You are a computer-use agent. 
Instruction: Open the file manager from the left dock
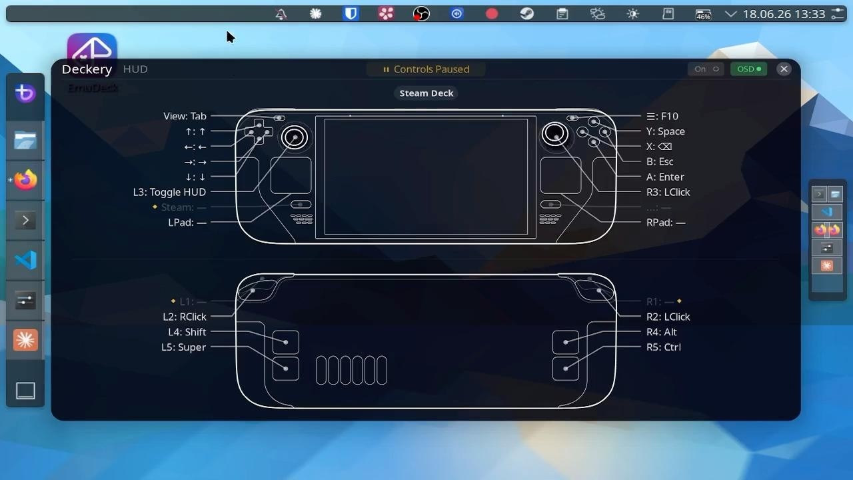coord(25,140)
